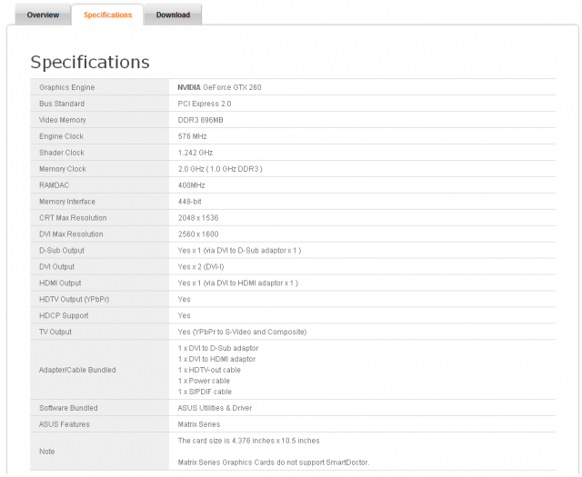This screenshot has width=582, height=477.
Task: Select the Yes value for HDCP Support
Action: pos(184,315)
